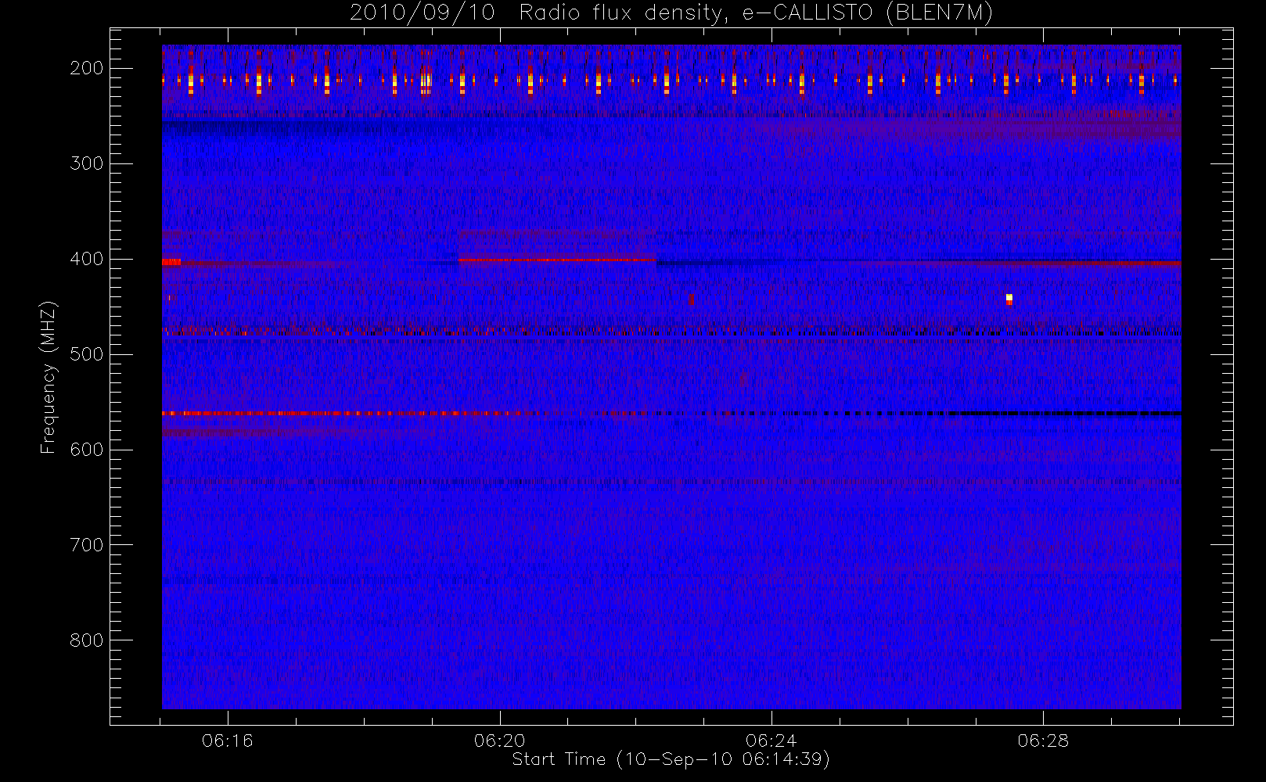The image size is (1266, 782).
Task: Click the 300 frequency tick label
Action: click(x=87, y=163)
